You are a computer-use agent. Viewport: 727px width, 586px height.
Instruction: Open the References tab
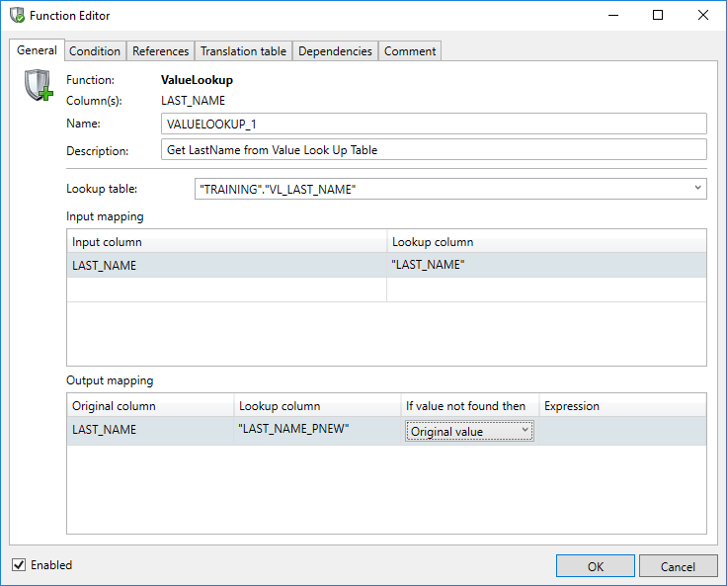pos(160,51)
